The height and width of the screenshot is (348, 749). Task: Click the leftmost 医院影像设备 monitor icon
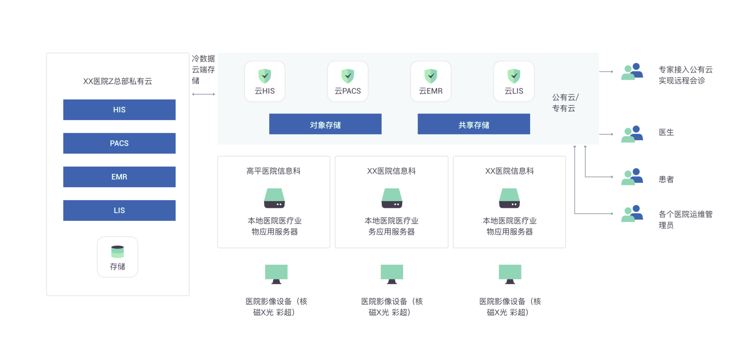coord(276,274)
